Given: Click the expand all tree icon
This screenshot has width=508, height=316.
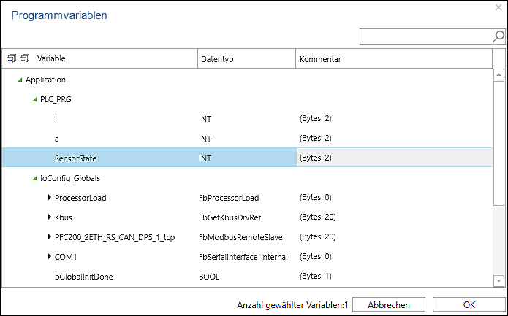Looking at the screenshot, I should tap(11, 59).
